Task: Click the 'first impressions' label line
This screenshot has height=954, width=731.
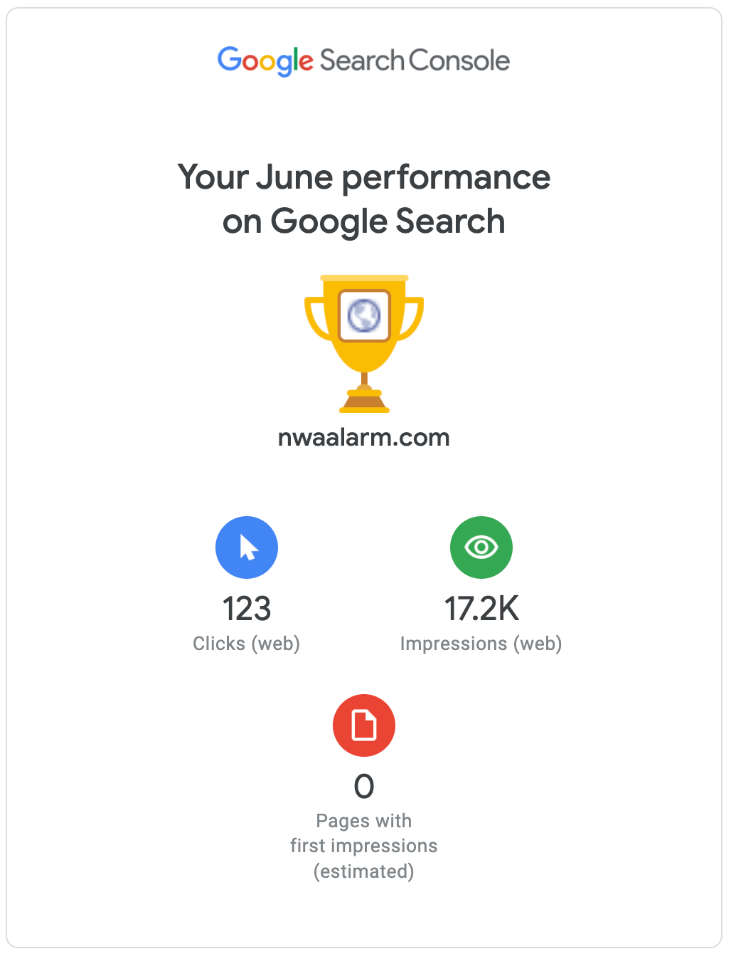Action: click(x=364, y=846)
